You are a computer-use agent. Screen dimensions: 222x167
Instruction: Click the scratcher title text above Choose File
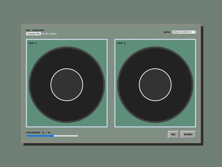[35, 30]
